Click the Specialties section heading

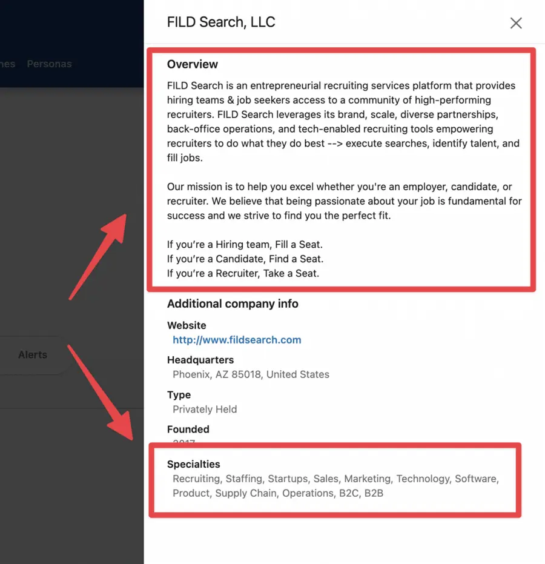193,464
